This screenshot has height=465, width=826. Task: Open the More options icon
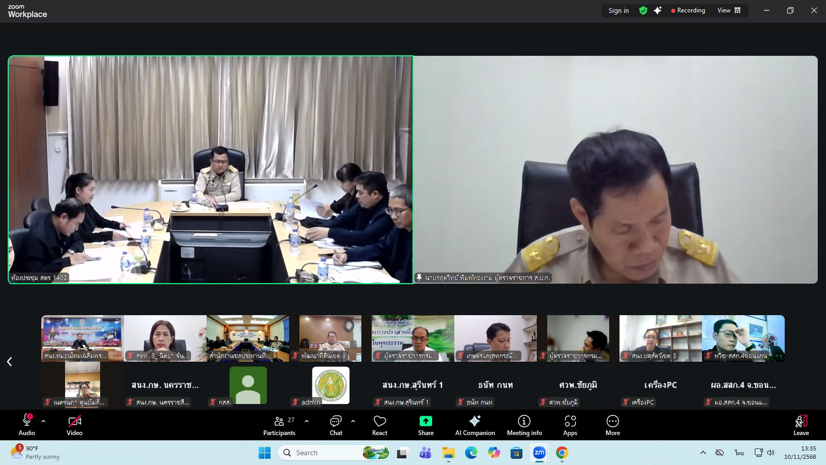click(612, 425)
